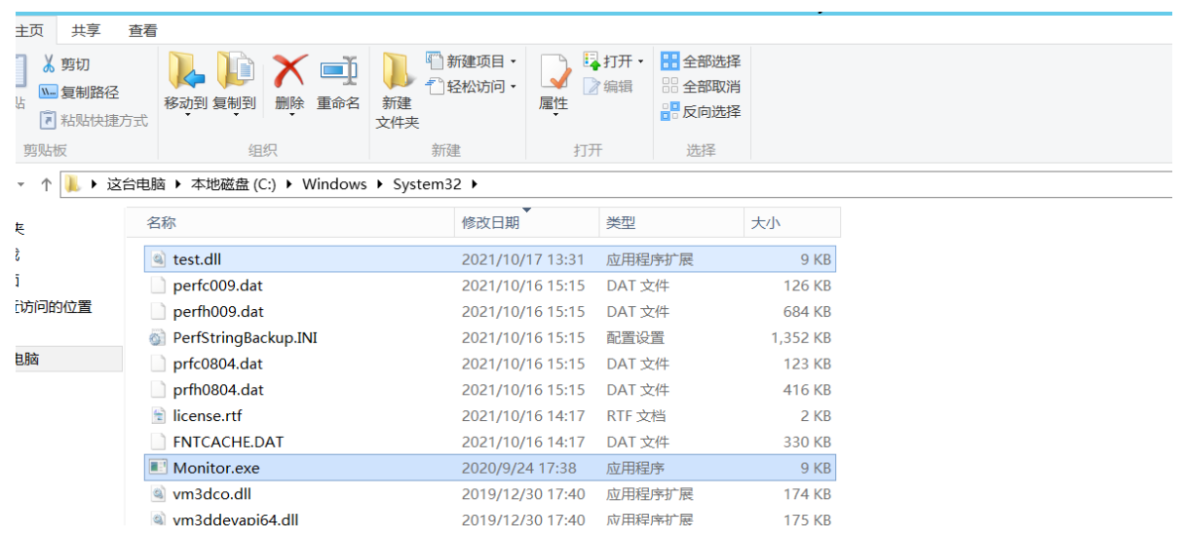The width and height of the screenshot is (1183, 540).
Task: Sort by Date modified (修改日期) column header
Action: click(x=526, y=222)
